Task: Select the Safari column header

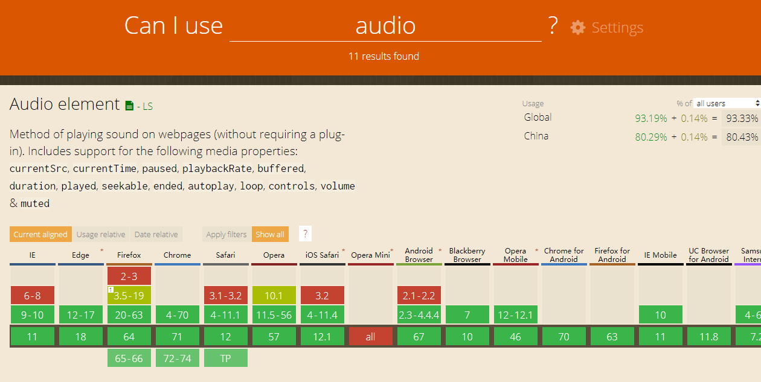Action: click(225, 255)
